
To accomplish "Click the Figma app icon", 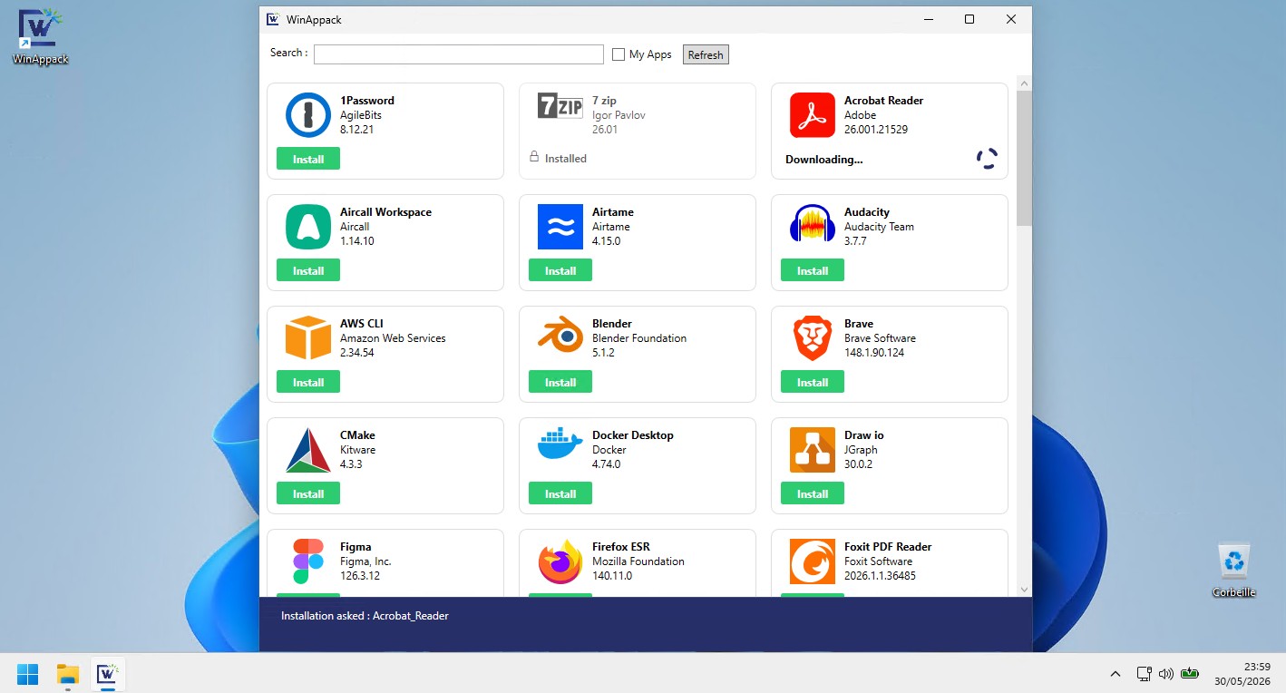I will (308, 561).
